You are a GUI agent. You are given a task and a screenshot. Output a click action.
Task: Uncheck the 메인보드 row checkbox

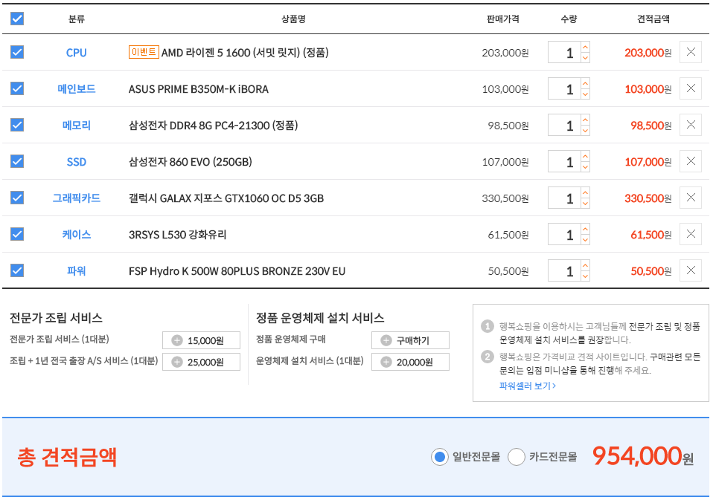click(17, 88)
